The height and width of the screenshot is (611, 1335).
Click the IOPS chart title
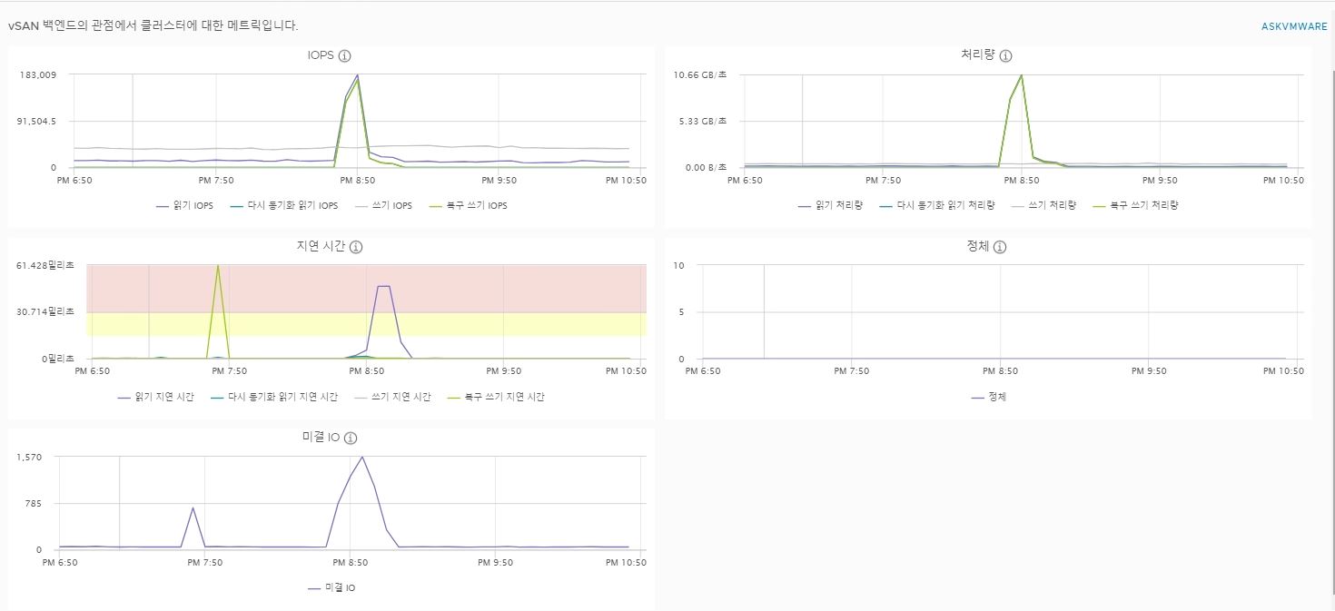(x=321, y=56)
